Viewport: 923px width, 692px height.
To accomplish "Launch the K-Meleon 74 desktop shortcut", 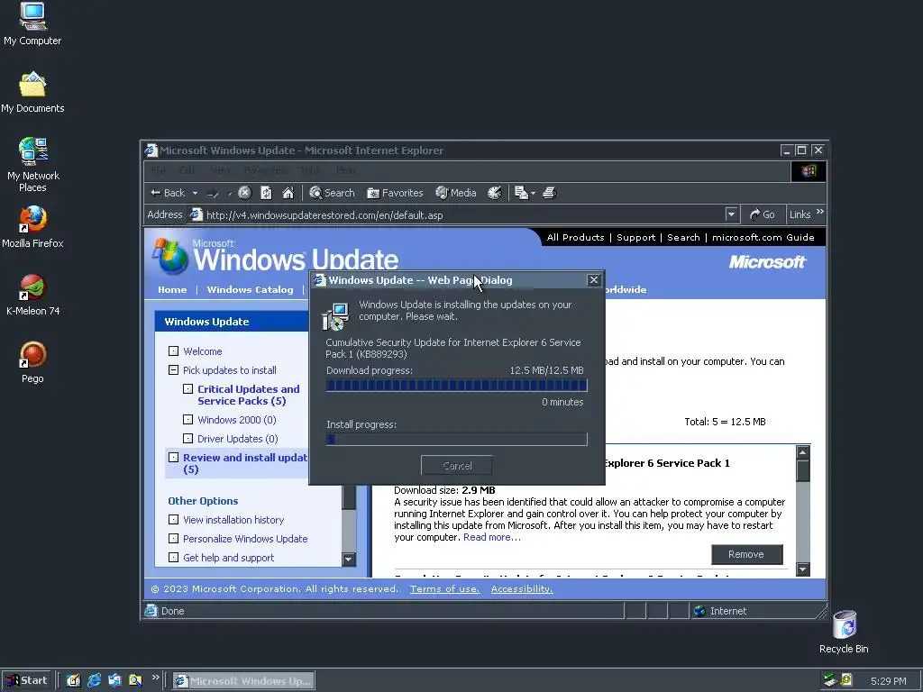I will [32, 295].
